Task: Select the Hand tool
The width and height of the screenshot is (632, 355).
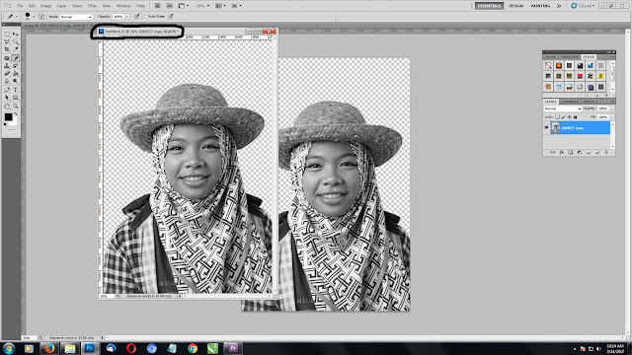Action: click(x=7, y=106)
